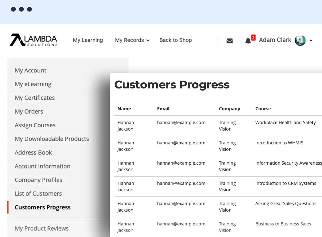The height and width of the screenshot is (237, 322).
Task: Open My Orders in sidebar
Action: tap(29, 112)
